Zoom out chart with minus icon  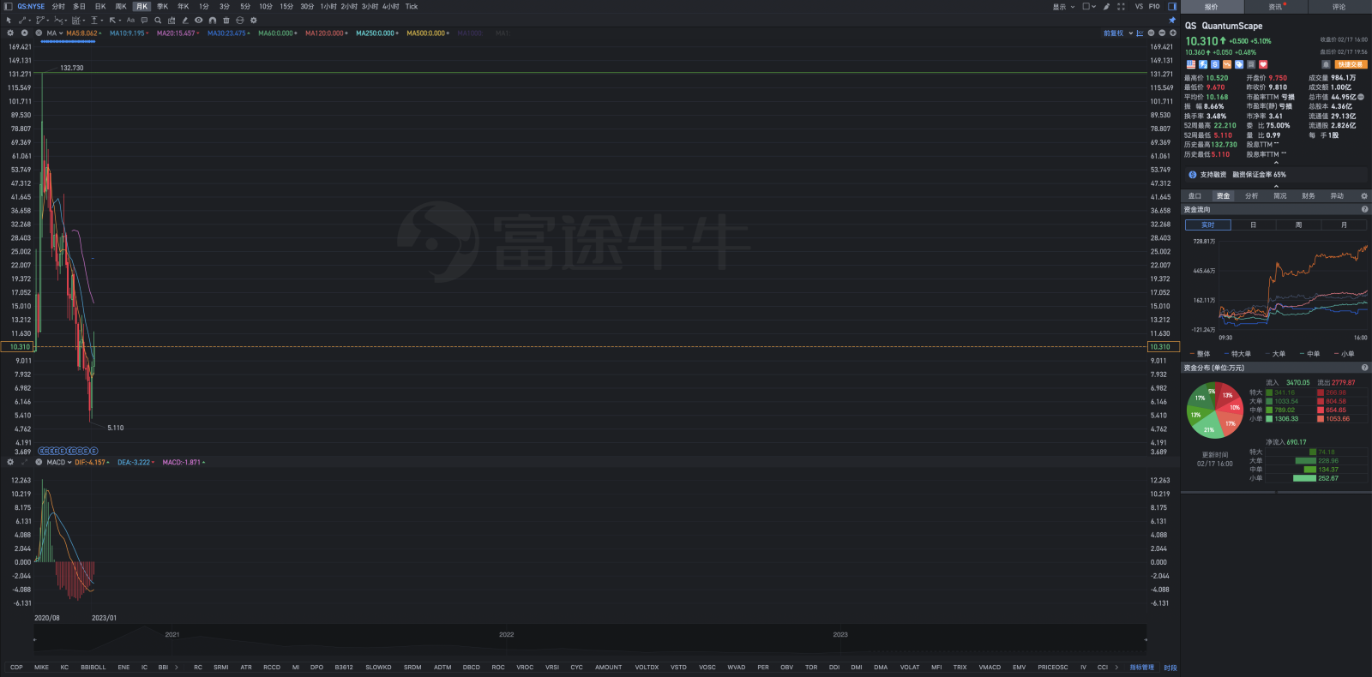tap(1162, 33)
